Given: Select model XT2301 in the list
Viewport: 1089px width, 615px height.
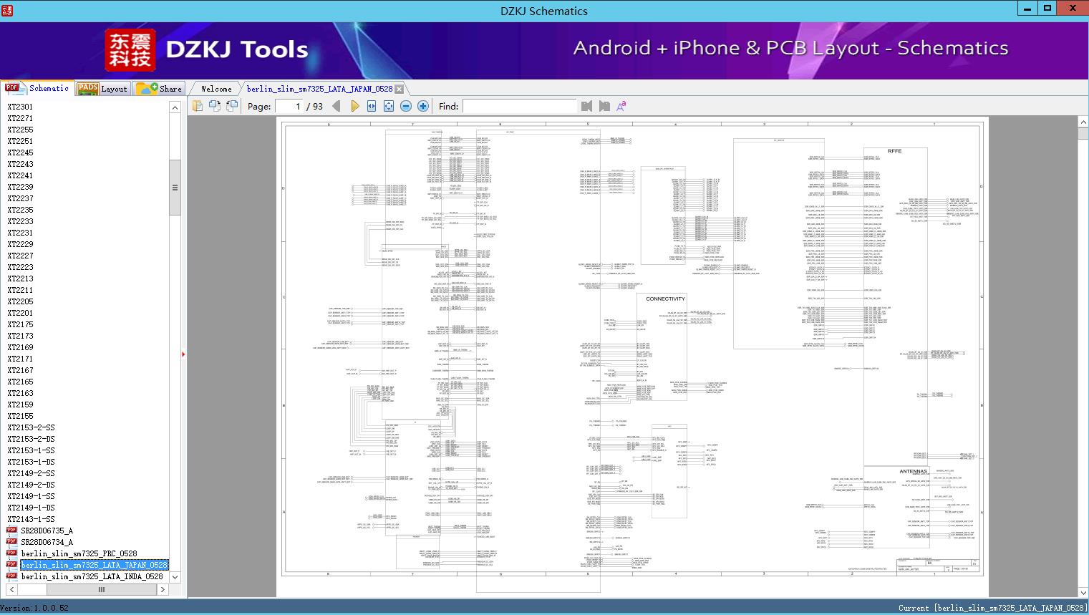Looking at the screenshot, I should [x=20, y=107].
